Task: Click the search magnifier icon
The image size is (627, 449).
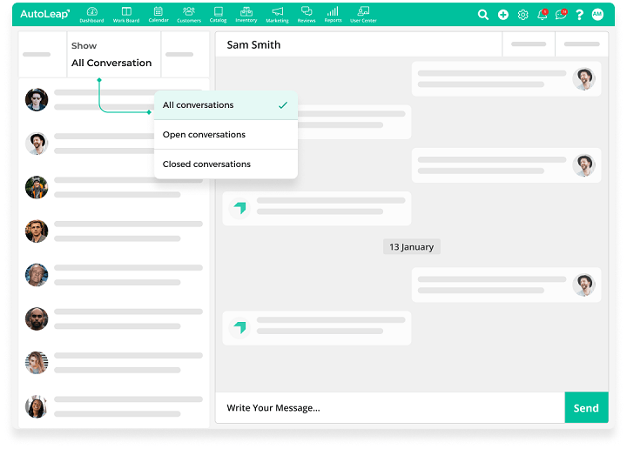Action: click(483, 15)
